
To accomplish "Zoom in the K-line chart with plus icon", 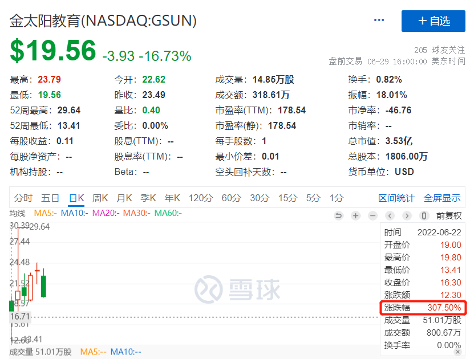I will point(355,215).
